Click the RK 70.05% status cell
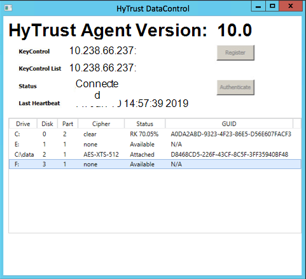 [144, 134]
